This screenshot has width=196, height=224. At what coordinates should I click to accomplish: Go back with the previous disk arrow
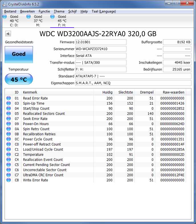(8, 34)
